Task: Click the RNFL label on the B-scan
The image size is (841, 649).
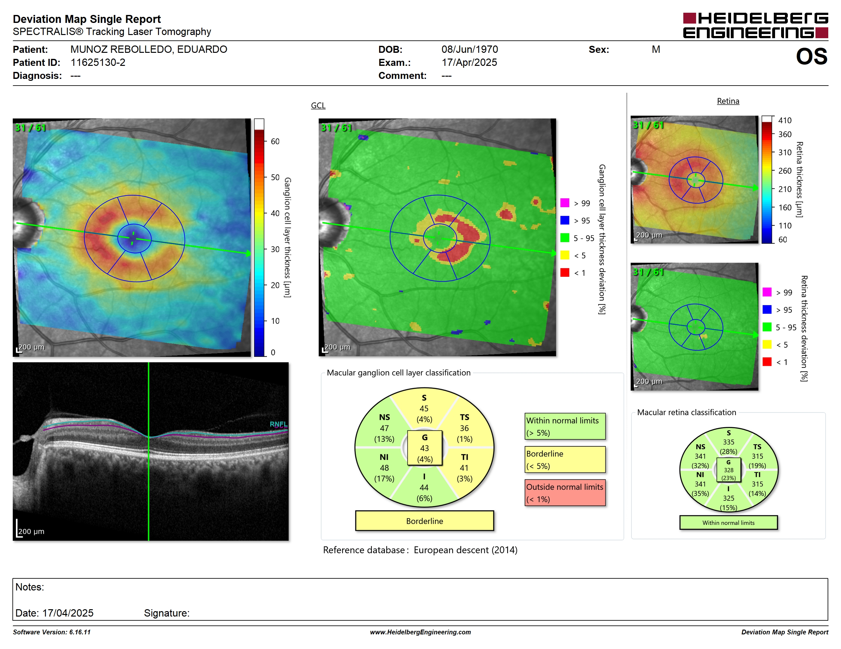Action: (278, 424)
